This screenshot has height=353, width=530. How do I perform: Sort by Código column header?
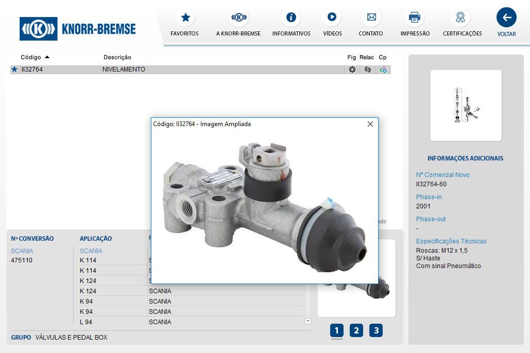[31, 57]
